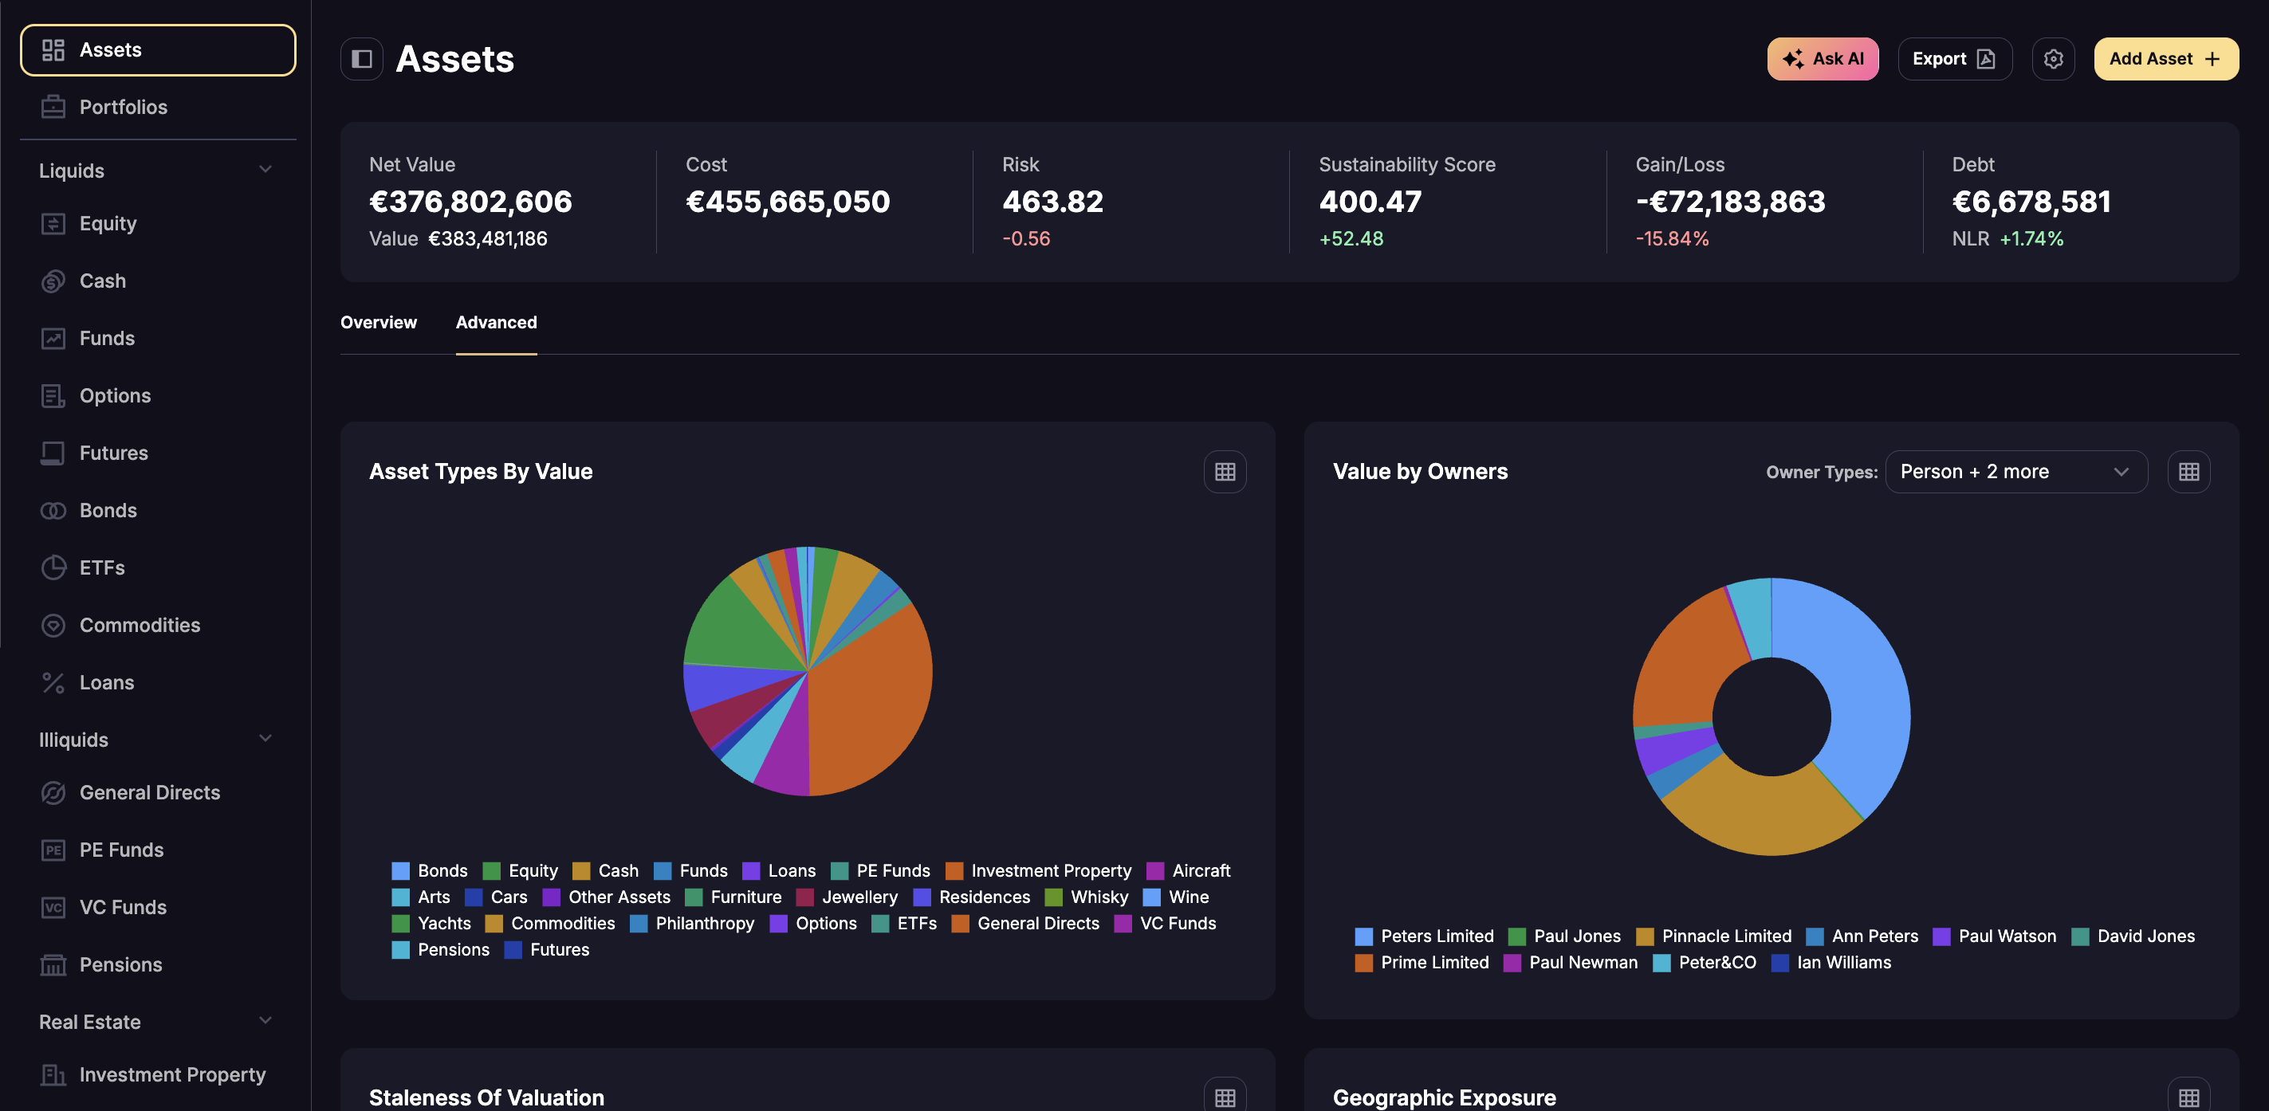Click the Bonds legend color swatch

tap(401, 870)
